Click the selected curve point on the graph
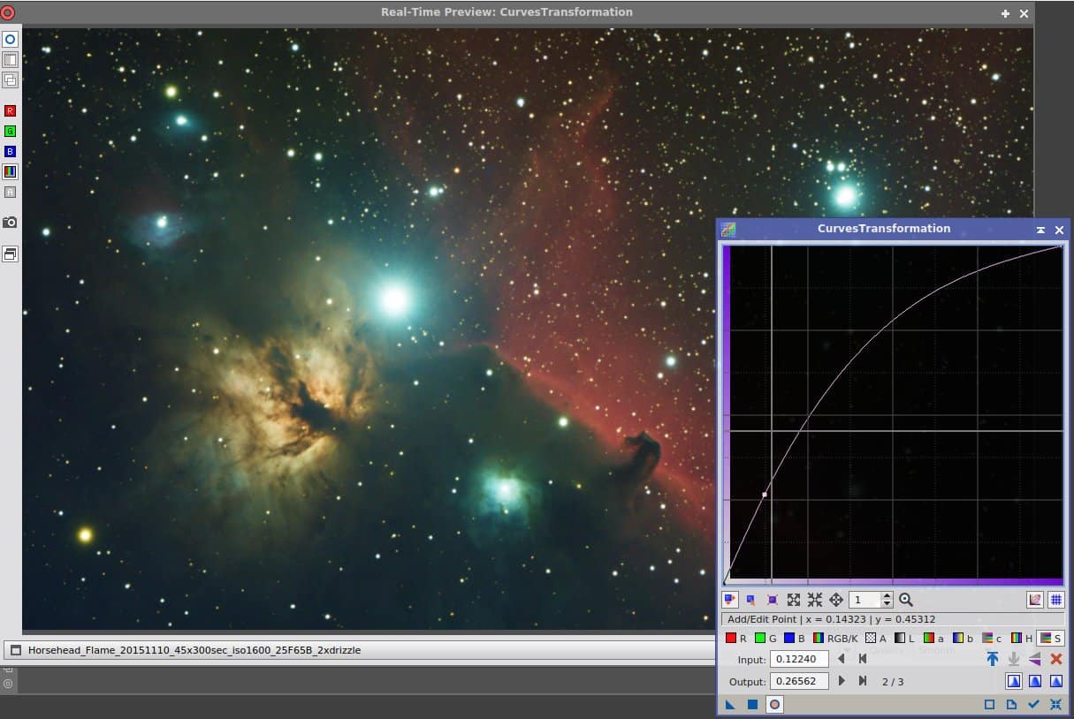The width and height of the screenshot is (1074, 719). pos(765,495)
